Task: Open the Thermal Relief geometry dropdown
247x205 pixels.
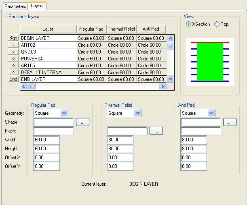Action: point(137,113)
